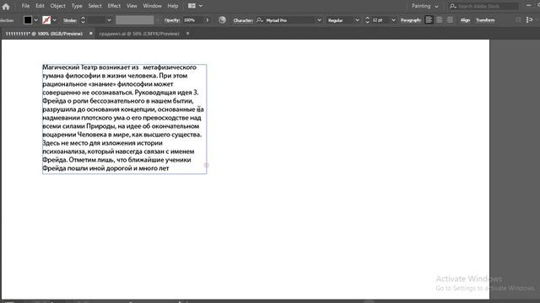Click the black Fill color swatch
540x303 pixels.
tap(28, 20)
